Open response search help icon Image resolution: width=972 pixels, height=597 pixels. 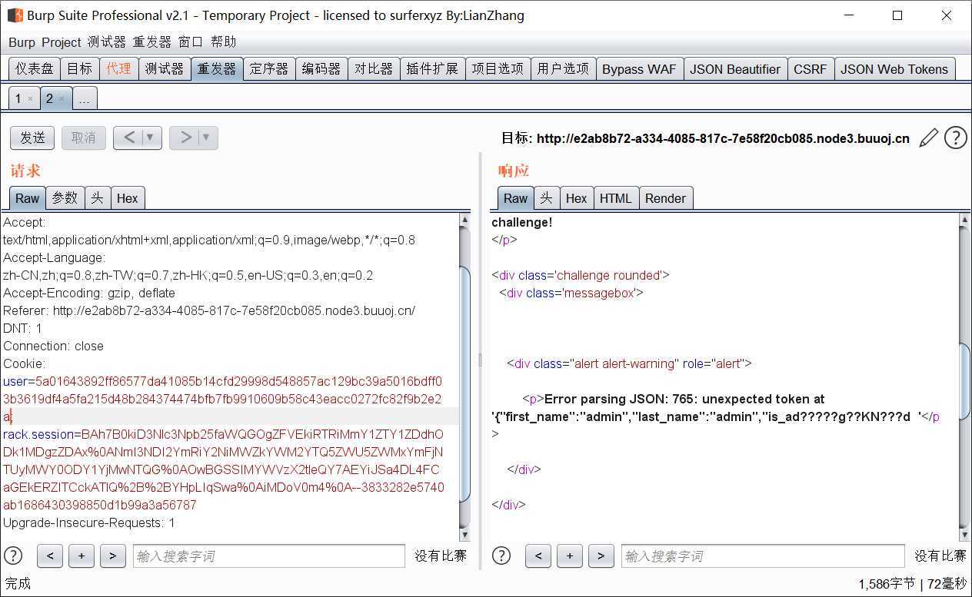pos(501,556)
